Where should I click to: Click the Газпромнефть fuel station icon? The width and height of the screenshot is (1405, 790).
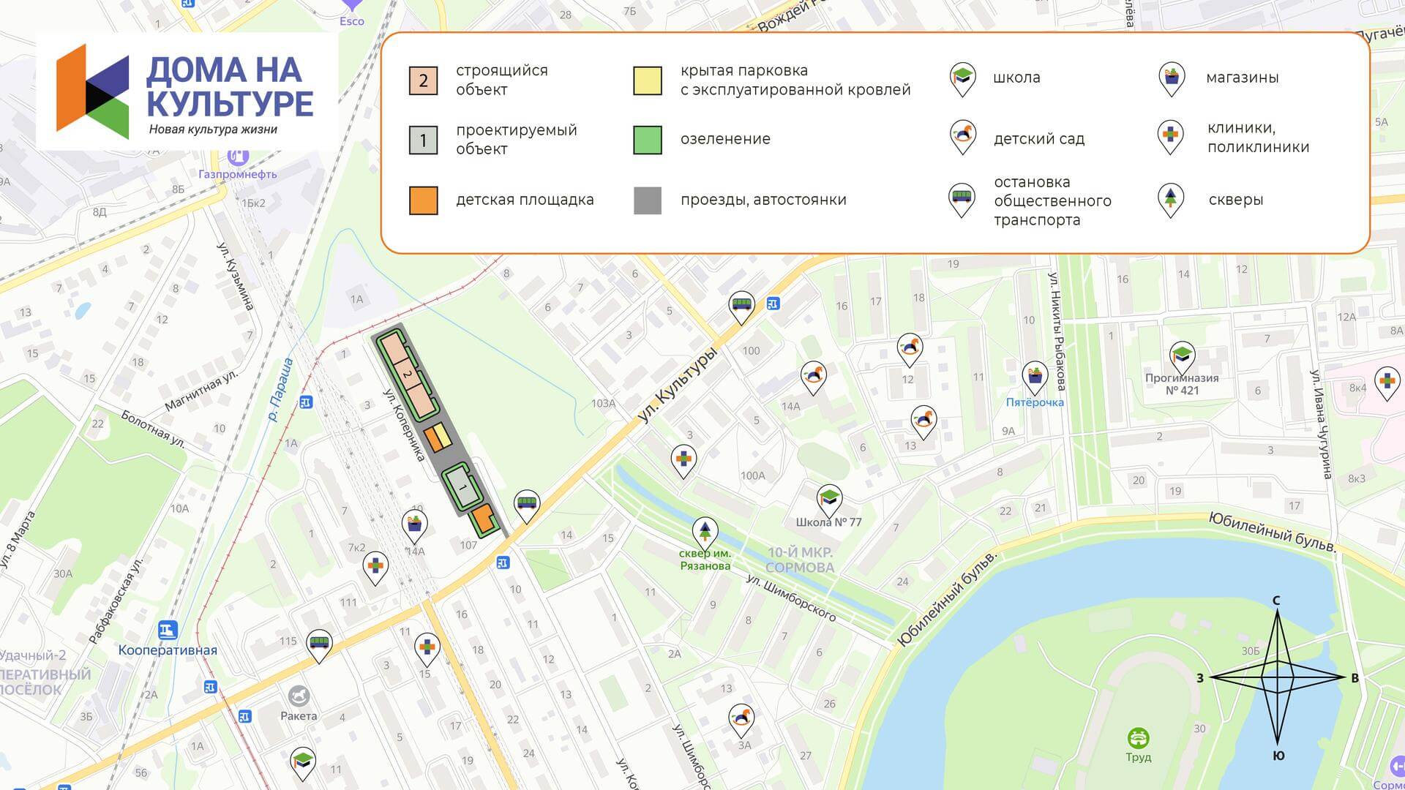tap(238, 157)
